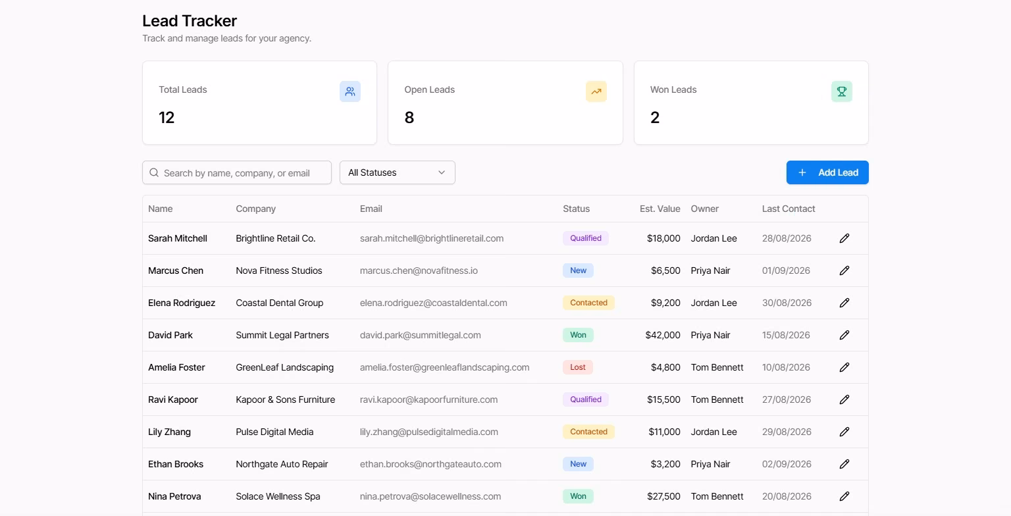Click the GreenLeaf Landscaping company cell
Viewport: 1011px width, 516px height.
[x=285, y=367]
